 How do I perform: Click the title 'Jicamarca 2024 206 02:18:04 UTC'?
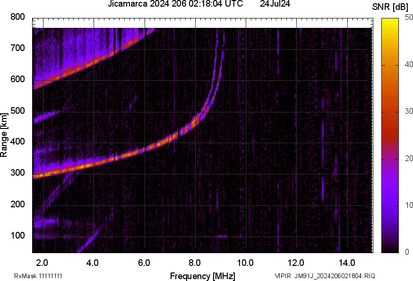[x=175, y=4]
